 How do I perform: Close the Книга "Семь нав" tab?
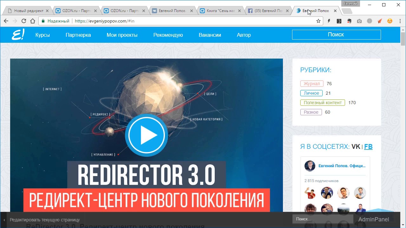239,11
